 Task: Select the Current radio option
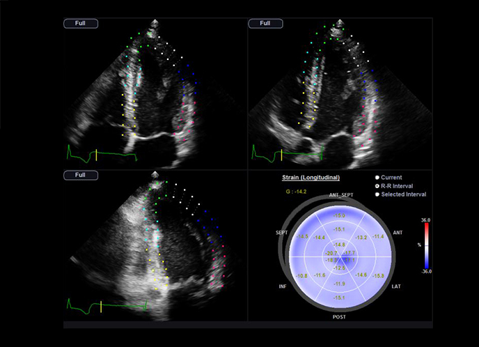pos(388,178)
